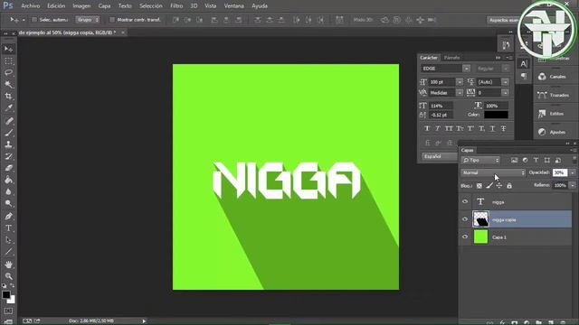Apply Faux Italic in Carácter panel
This screenshot has height=325, width=579.
click(x=438, y=128)
